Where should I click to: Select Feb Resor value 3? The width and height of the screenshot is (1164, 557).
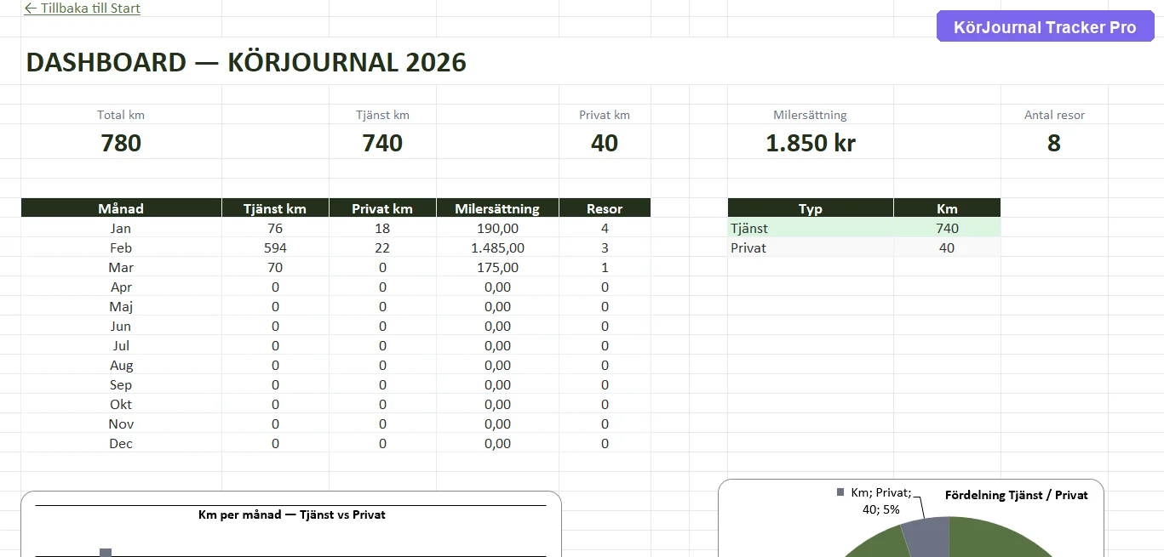click(605, 247)
